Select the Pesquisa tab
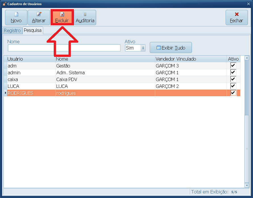Image resolution: width=253 pixels, height=198 pixels. pyautogui.click(x=33, y=30)
